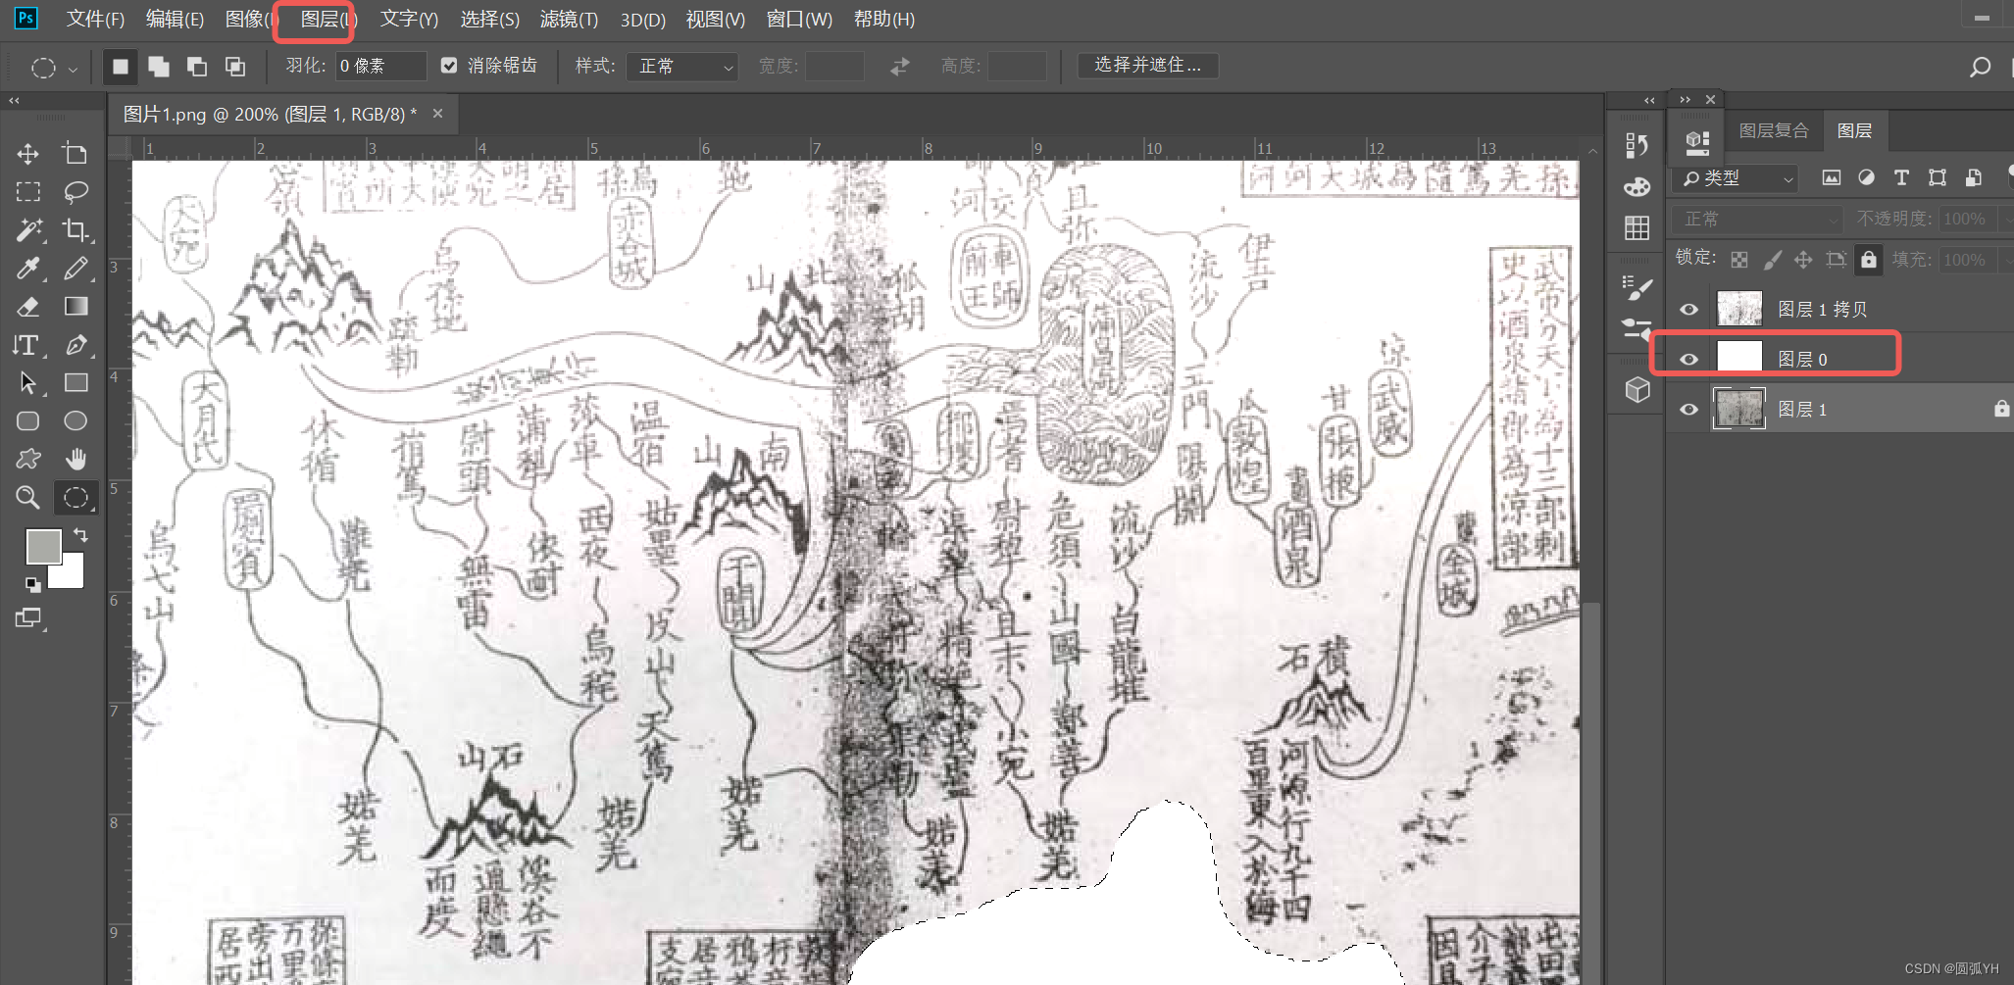Toggle lock position

1803,260
